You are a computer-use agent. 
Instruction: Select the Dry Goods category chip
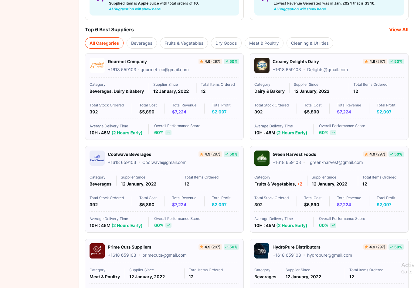coord(226,43)
